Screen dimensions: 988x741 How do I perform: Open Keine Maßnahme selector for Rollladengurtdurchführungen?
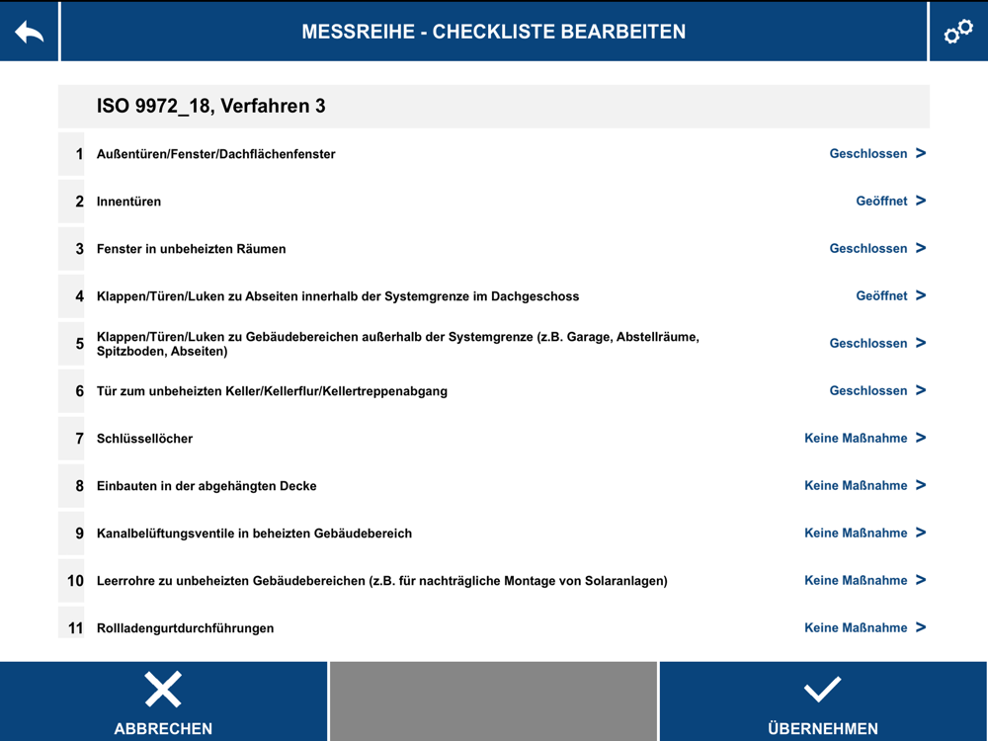tap(864, 627)
